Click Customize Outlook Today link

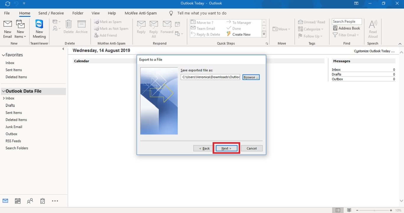[374, 51]
